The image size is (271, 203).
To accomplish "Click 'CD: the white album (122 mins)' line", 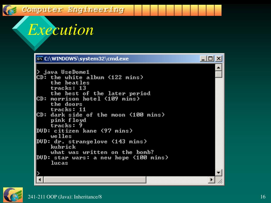I will click(x=90, y=77).
